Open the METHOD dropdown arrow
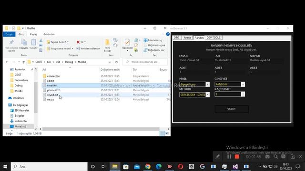305x171 pixels. click(x=208, y=95)
